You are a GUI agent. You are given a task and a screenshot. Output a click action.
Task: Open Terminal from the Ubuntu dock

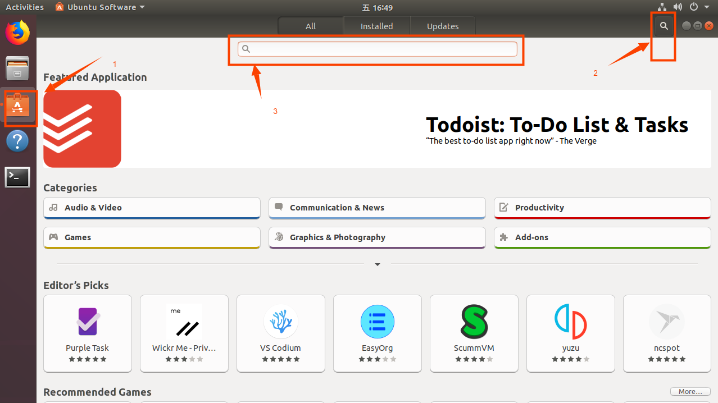tap(17, 177)
